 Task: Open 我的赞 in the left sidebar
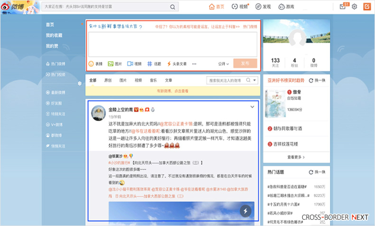(52, 46)
